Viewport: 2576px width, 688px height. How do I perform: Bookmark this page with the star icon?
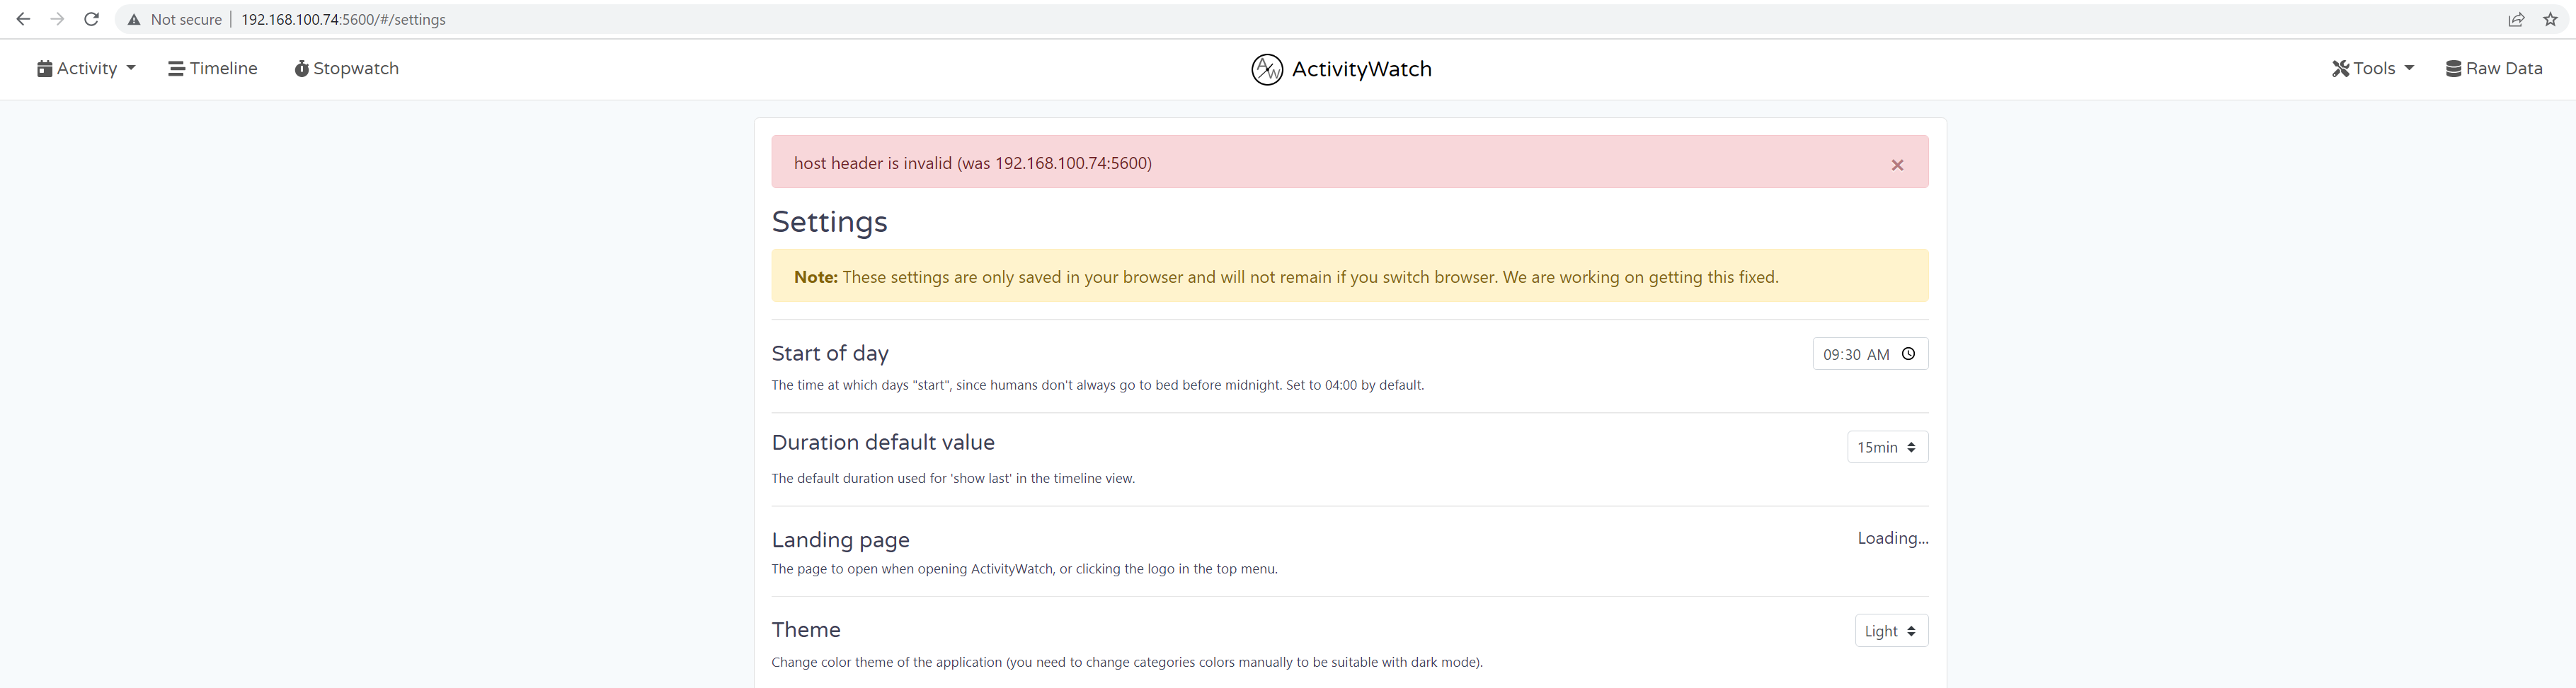coord(2550,19)
